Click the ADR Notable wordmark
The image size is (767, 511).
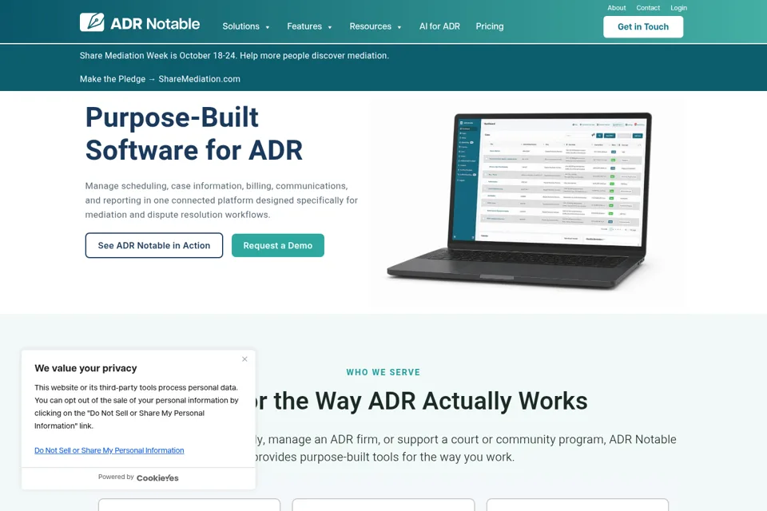click(155, 23)
